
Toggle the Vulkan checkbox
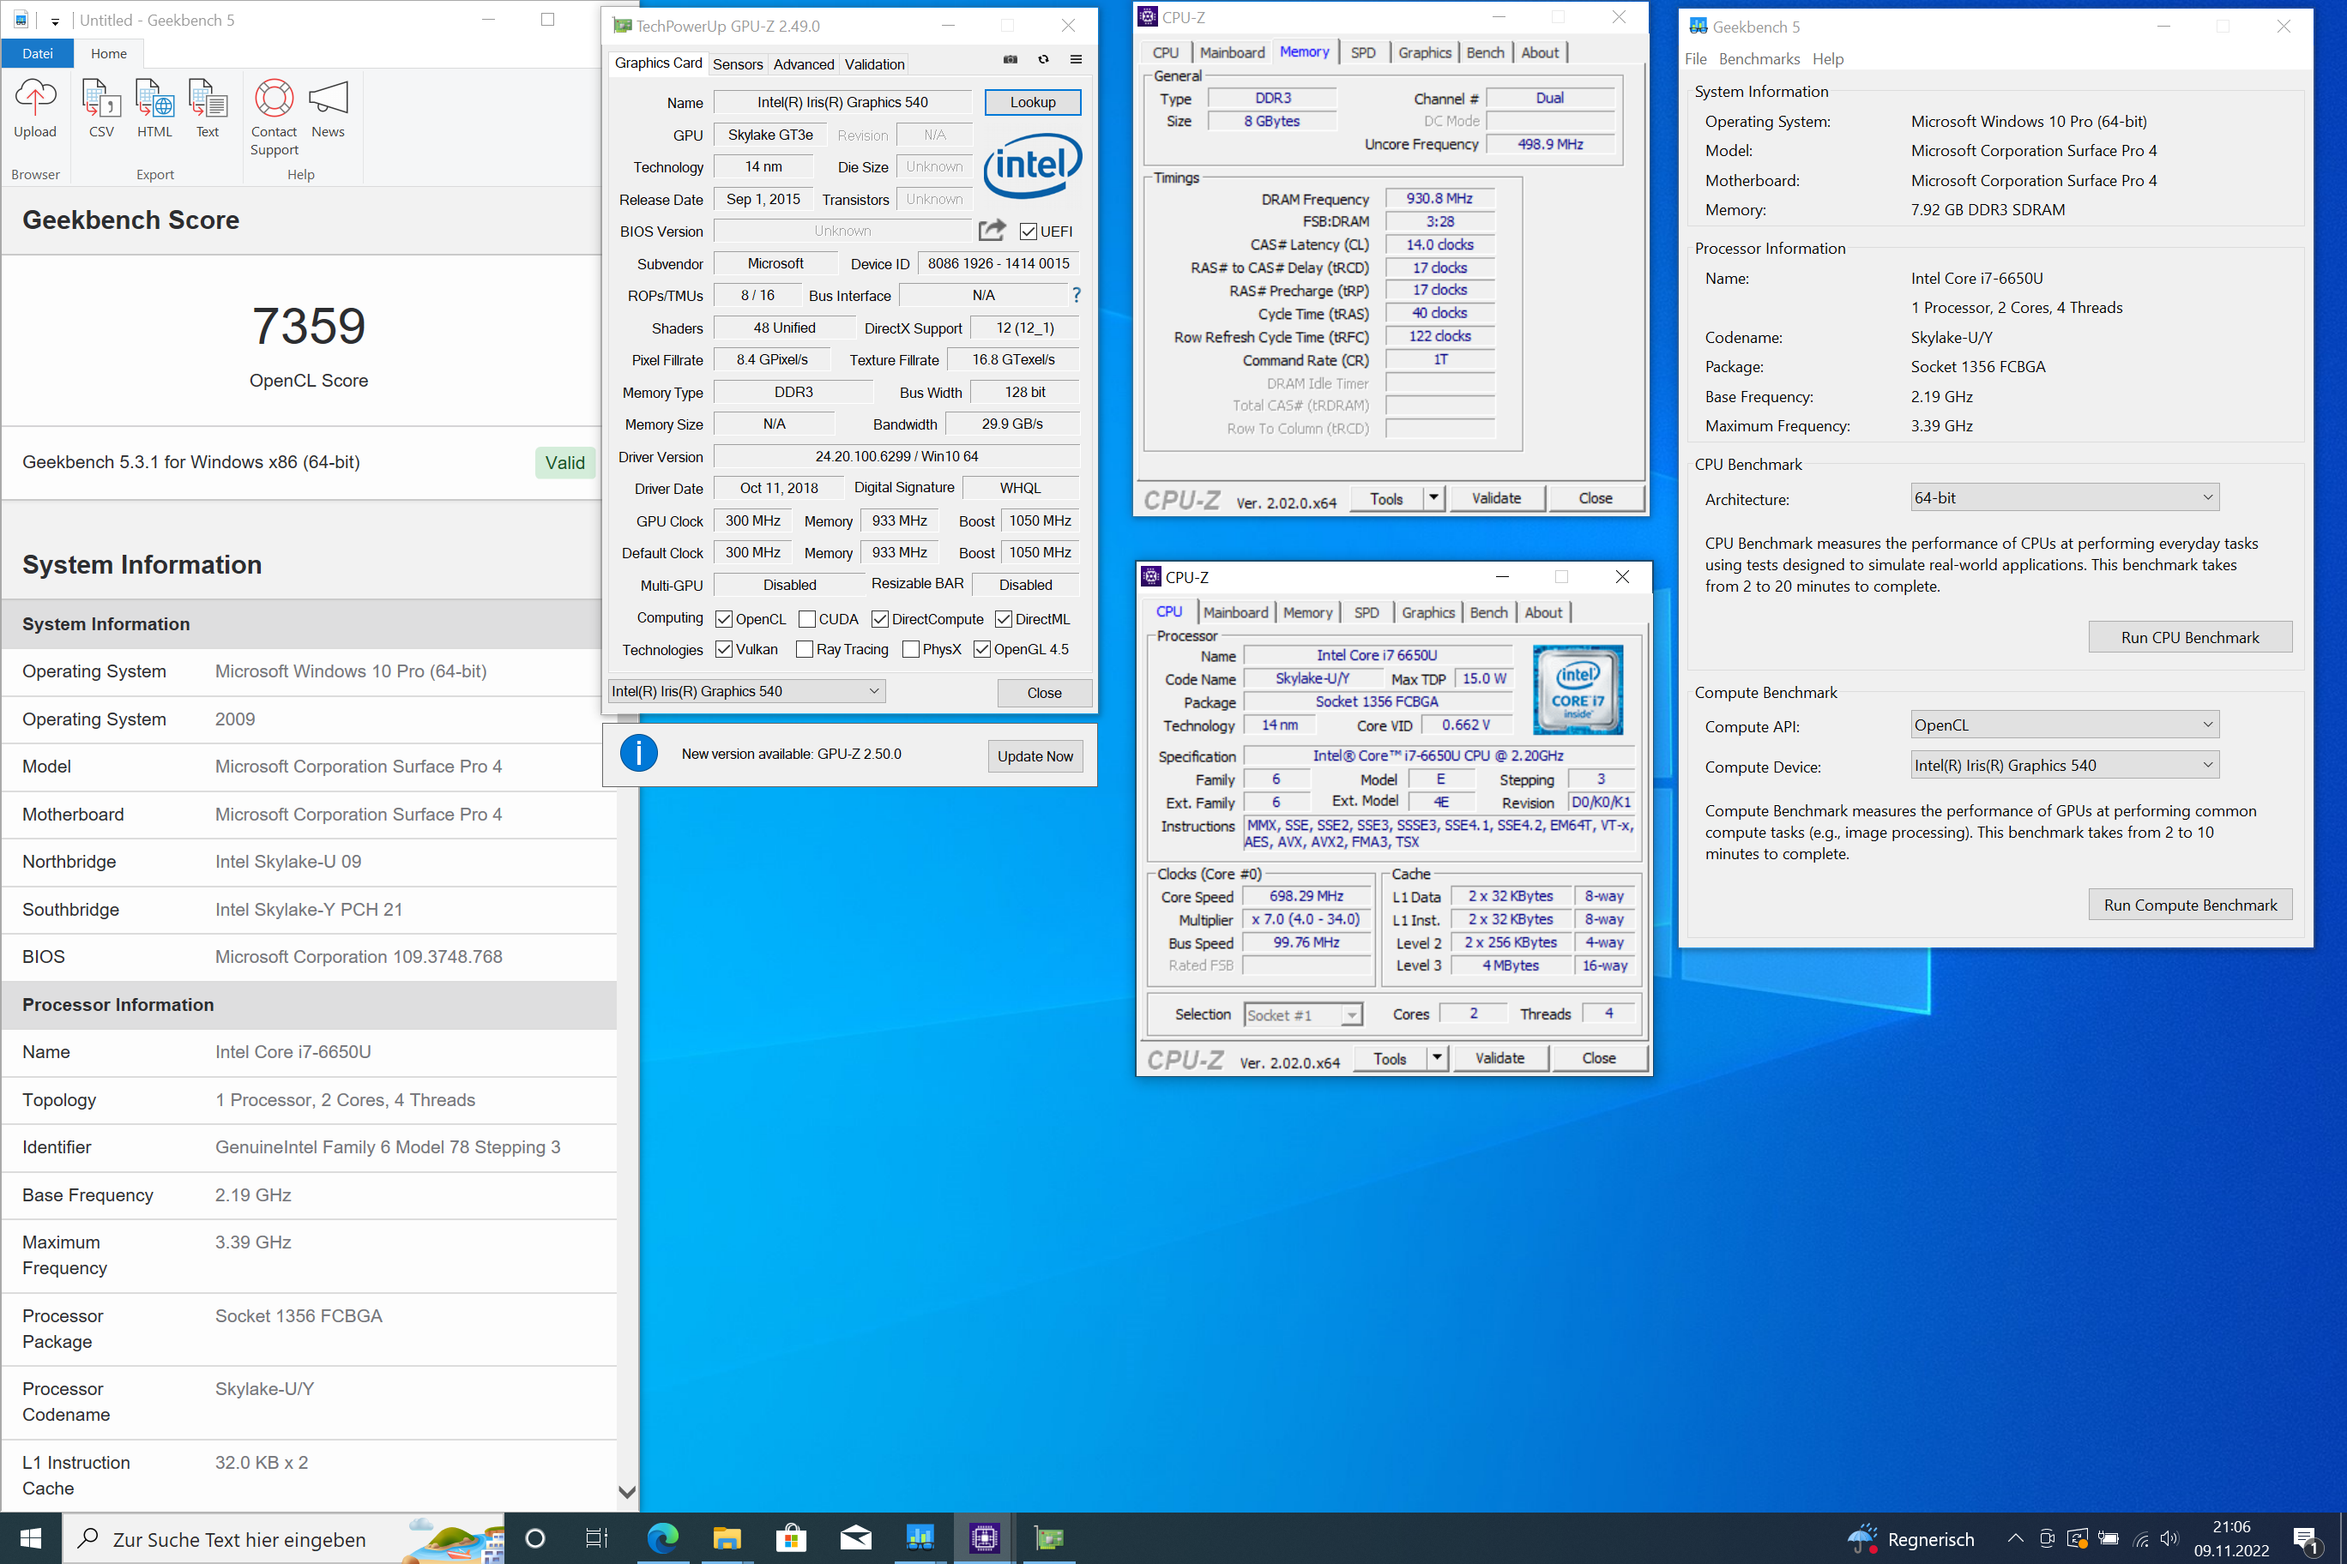coord(723,649)
